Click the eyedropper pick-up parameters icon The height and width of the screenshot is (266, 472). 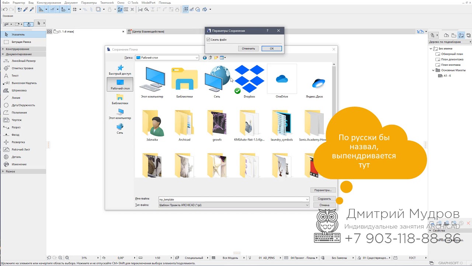(x=26, y=9)
